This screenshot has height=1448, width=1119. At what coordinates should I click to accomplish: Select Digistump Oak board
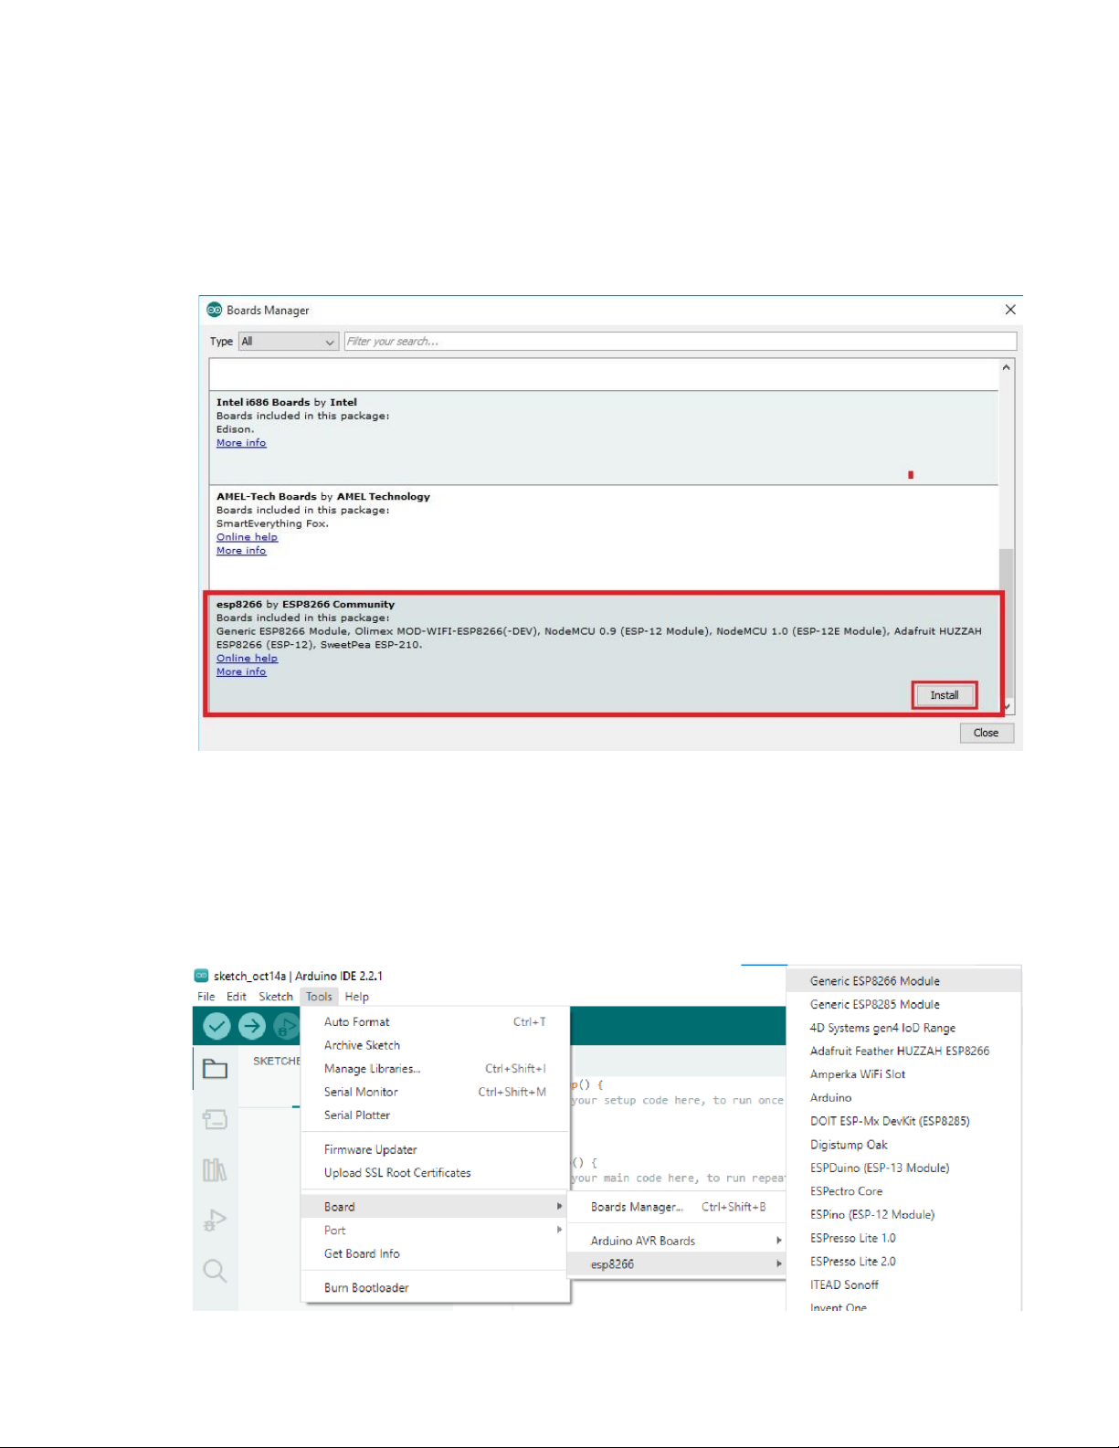(903, 1145)
